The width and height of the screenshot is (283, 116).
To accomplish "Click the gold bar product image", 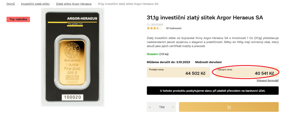I will coord(72,57).
